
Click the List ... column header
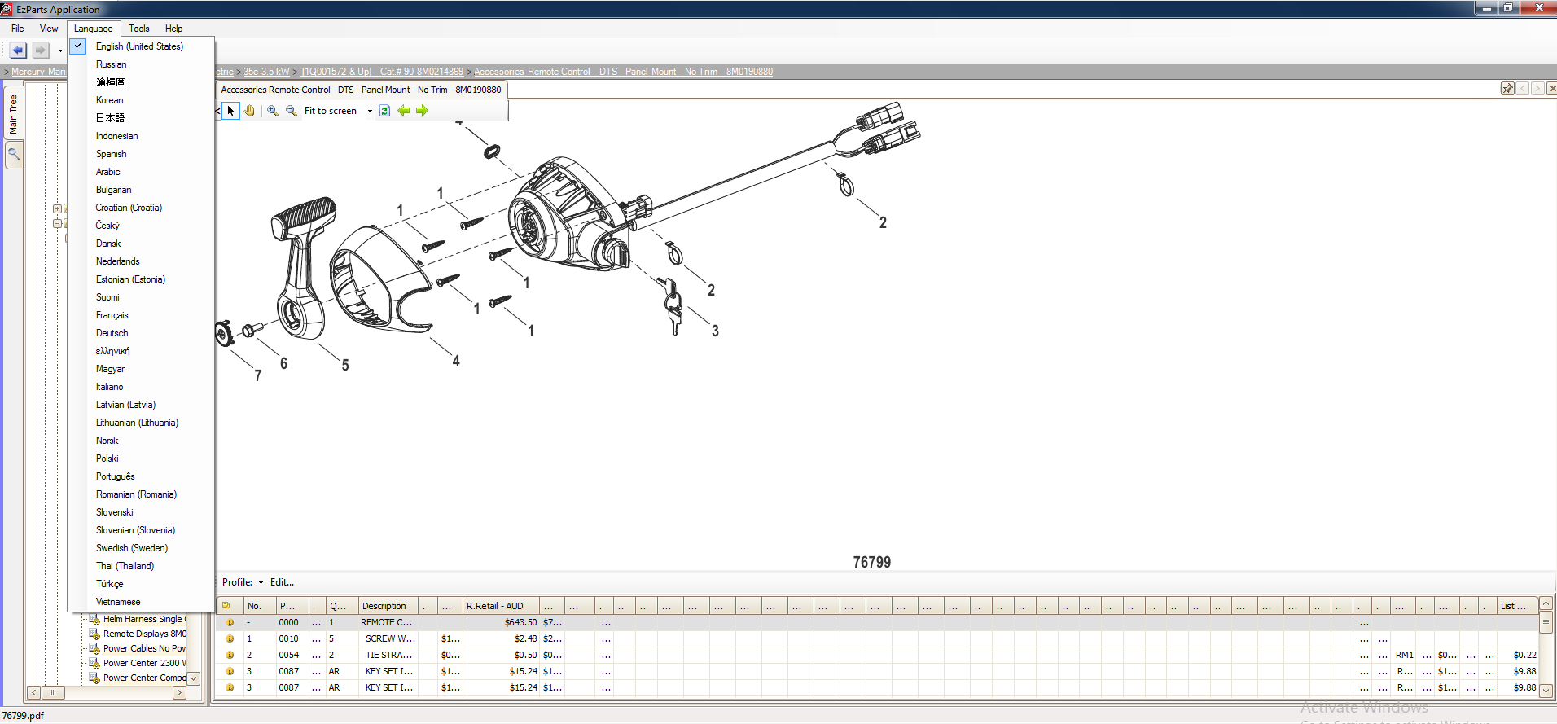(x=1517, y=606)
